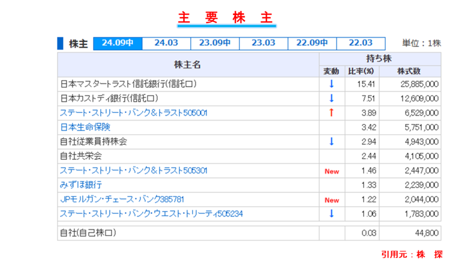Click the ratio value 1.33
The height and width of the screenshot is (264, 469).
coord(368,185)
